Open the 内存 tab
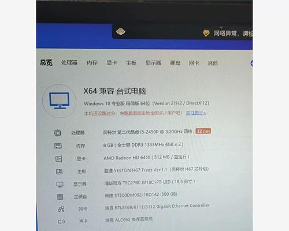 (x=92, y=62)
